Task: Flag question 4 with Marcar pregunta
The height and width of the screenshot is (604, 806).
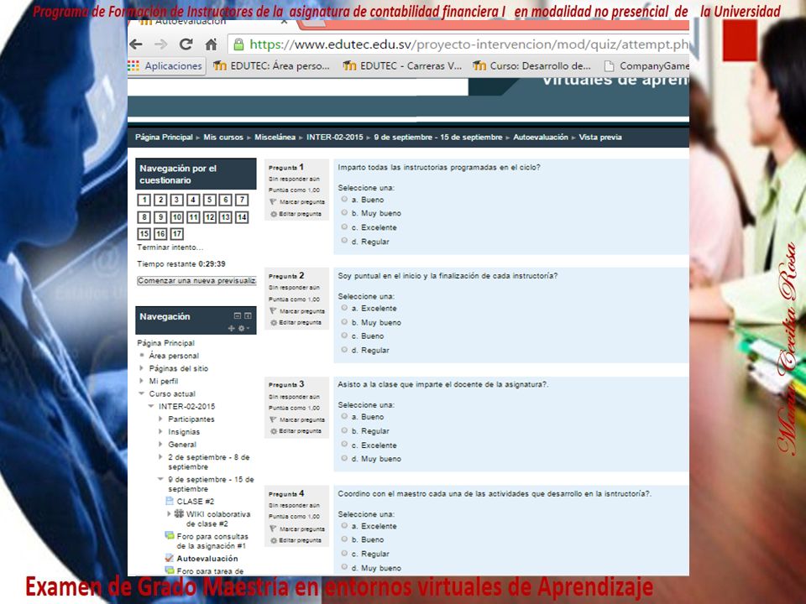Action: pos(297,528)
